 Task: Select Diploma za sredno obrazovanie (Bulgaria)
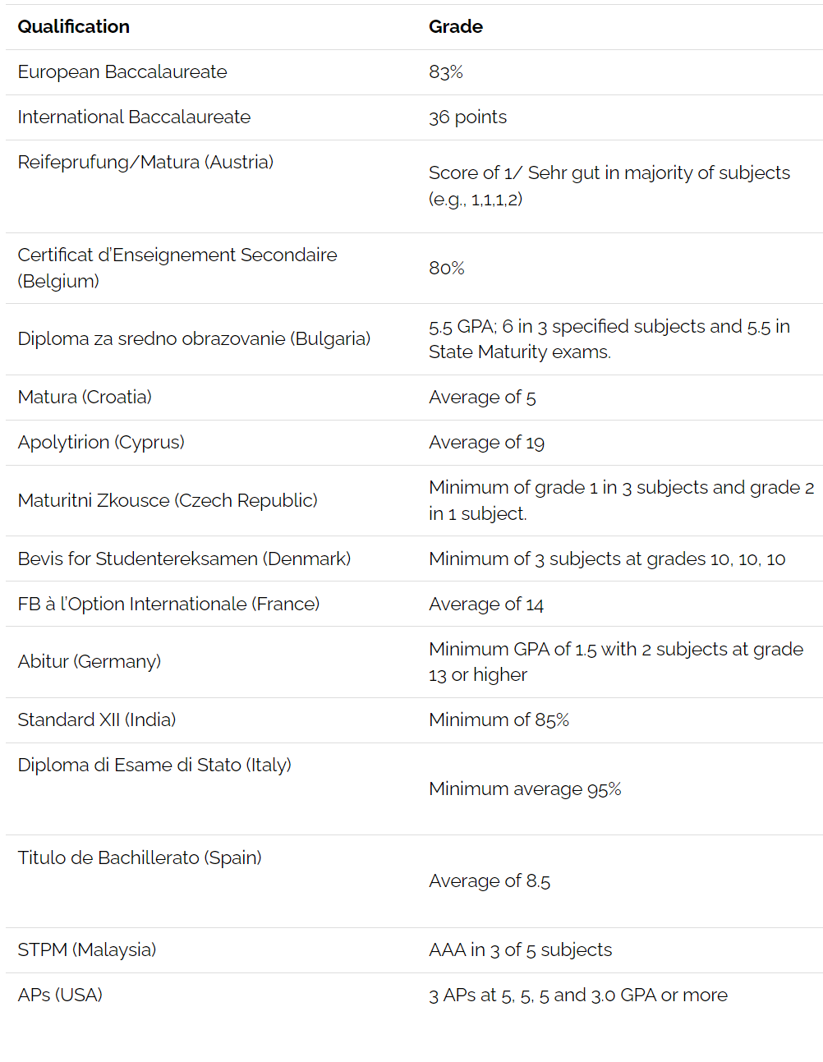point(194,339)
